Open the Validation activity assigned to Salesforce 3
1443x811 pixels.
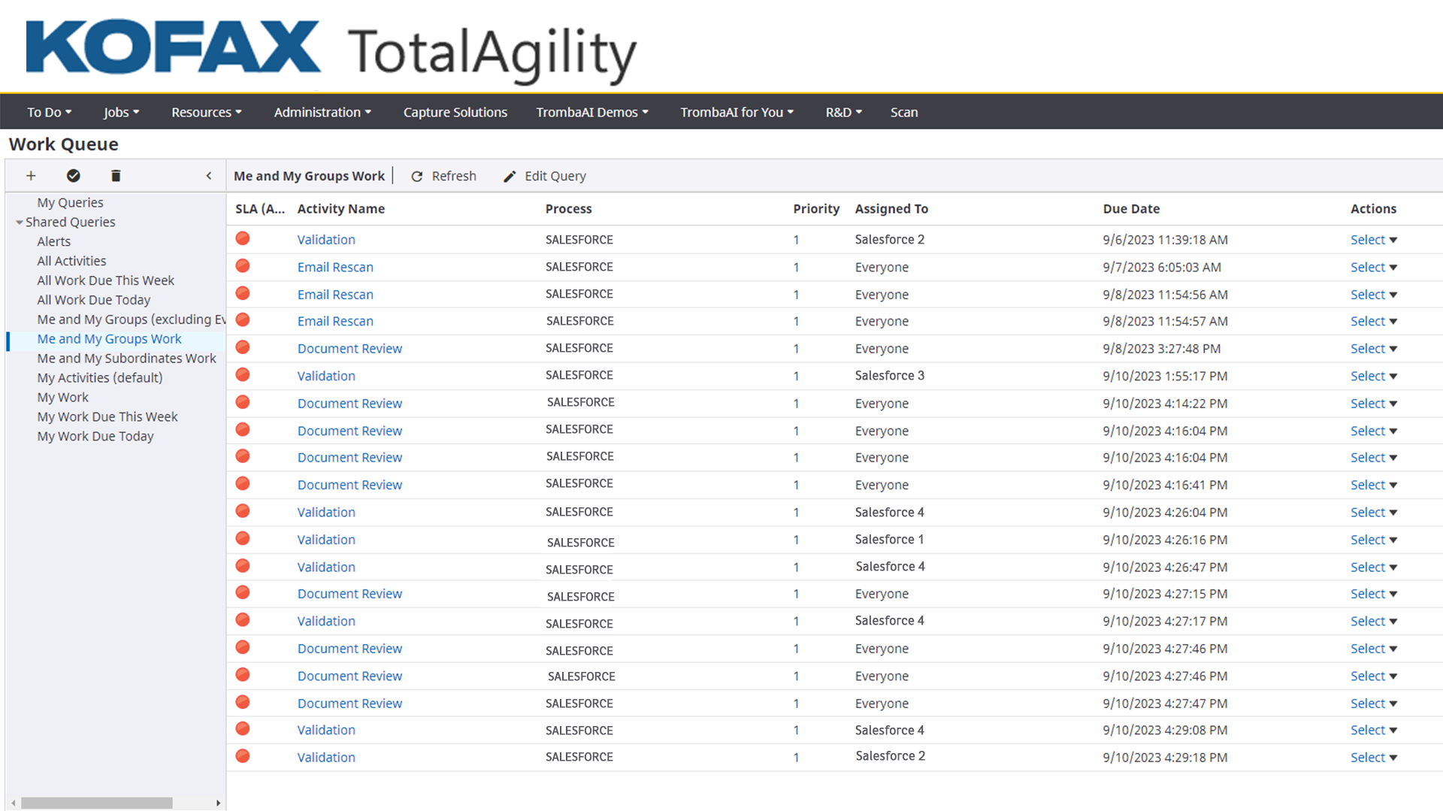tap(325, 376)
